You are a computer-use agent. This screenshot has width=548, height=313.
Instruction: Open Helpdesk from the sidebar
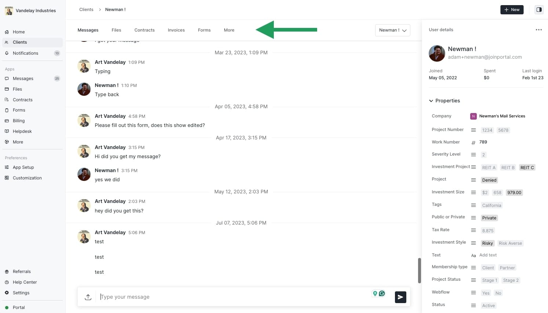(x=22, y=131)
